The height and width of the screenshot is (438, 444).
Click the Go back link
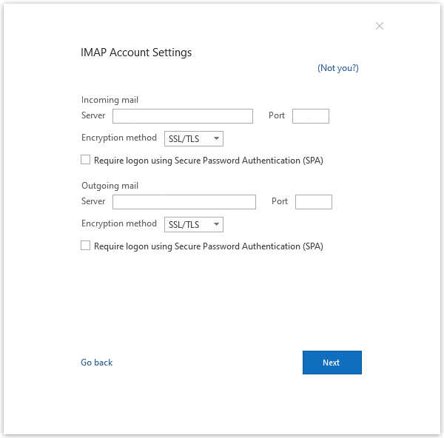(x=96, y=363)
